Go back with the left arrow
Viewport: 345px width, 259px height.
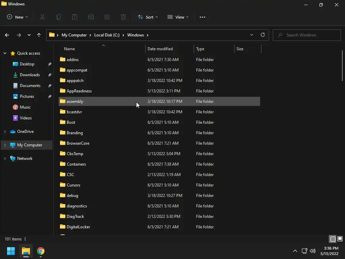(x=7, y=35)
